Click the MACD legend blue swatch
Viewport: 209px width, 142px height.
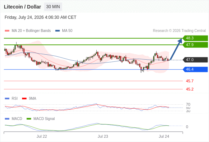(x=7, y=119)
